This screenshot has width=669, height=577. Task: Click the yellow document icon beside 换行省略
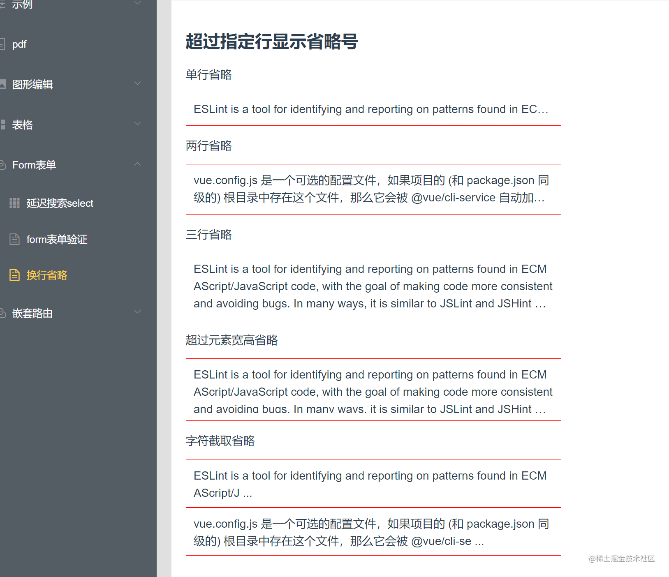point(15,275)
